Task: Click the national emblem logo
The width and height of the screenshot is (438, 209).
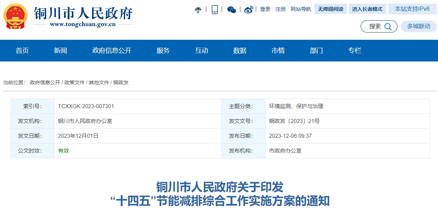Action: [x=15, y=16]
